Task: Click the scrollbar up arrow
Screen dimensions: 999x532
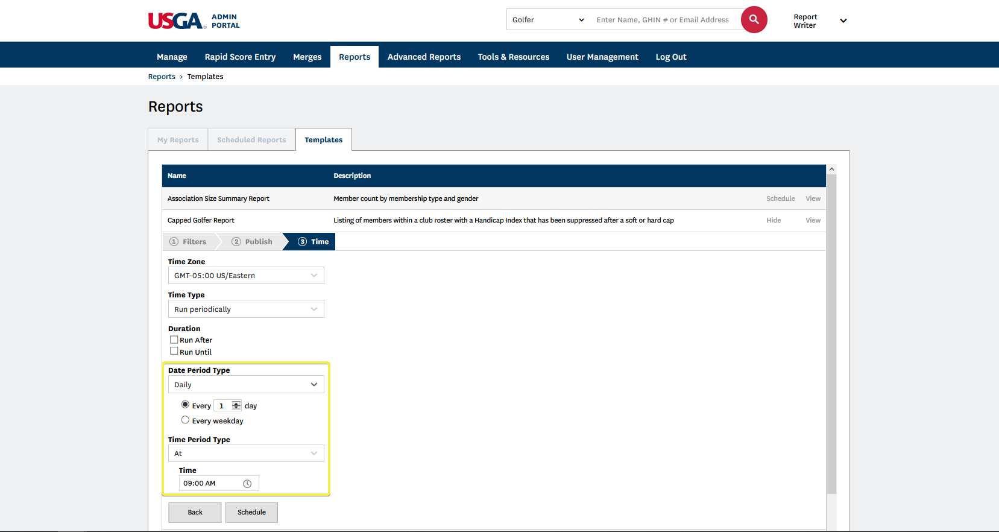Action: tap(831, 169)
